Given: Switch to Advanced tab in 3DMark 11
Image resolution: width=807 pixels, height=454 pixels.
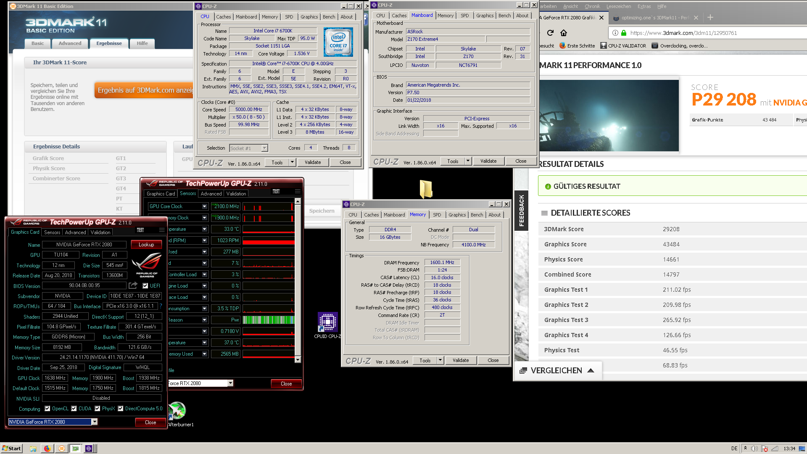Looking at the screenshot, I should (x=70, y=43).
